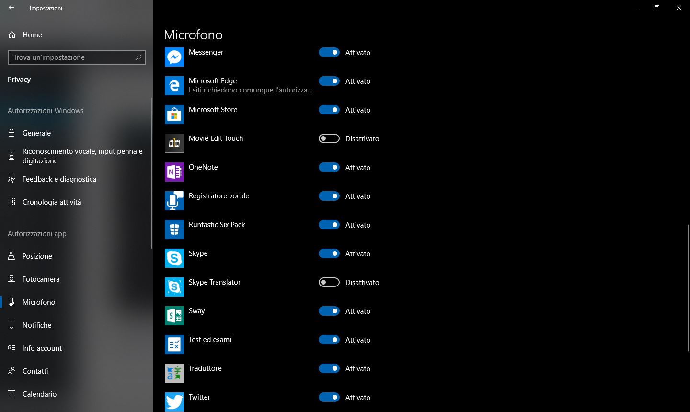Open Calendario permissions page

click(x=77, y=394)
